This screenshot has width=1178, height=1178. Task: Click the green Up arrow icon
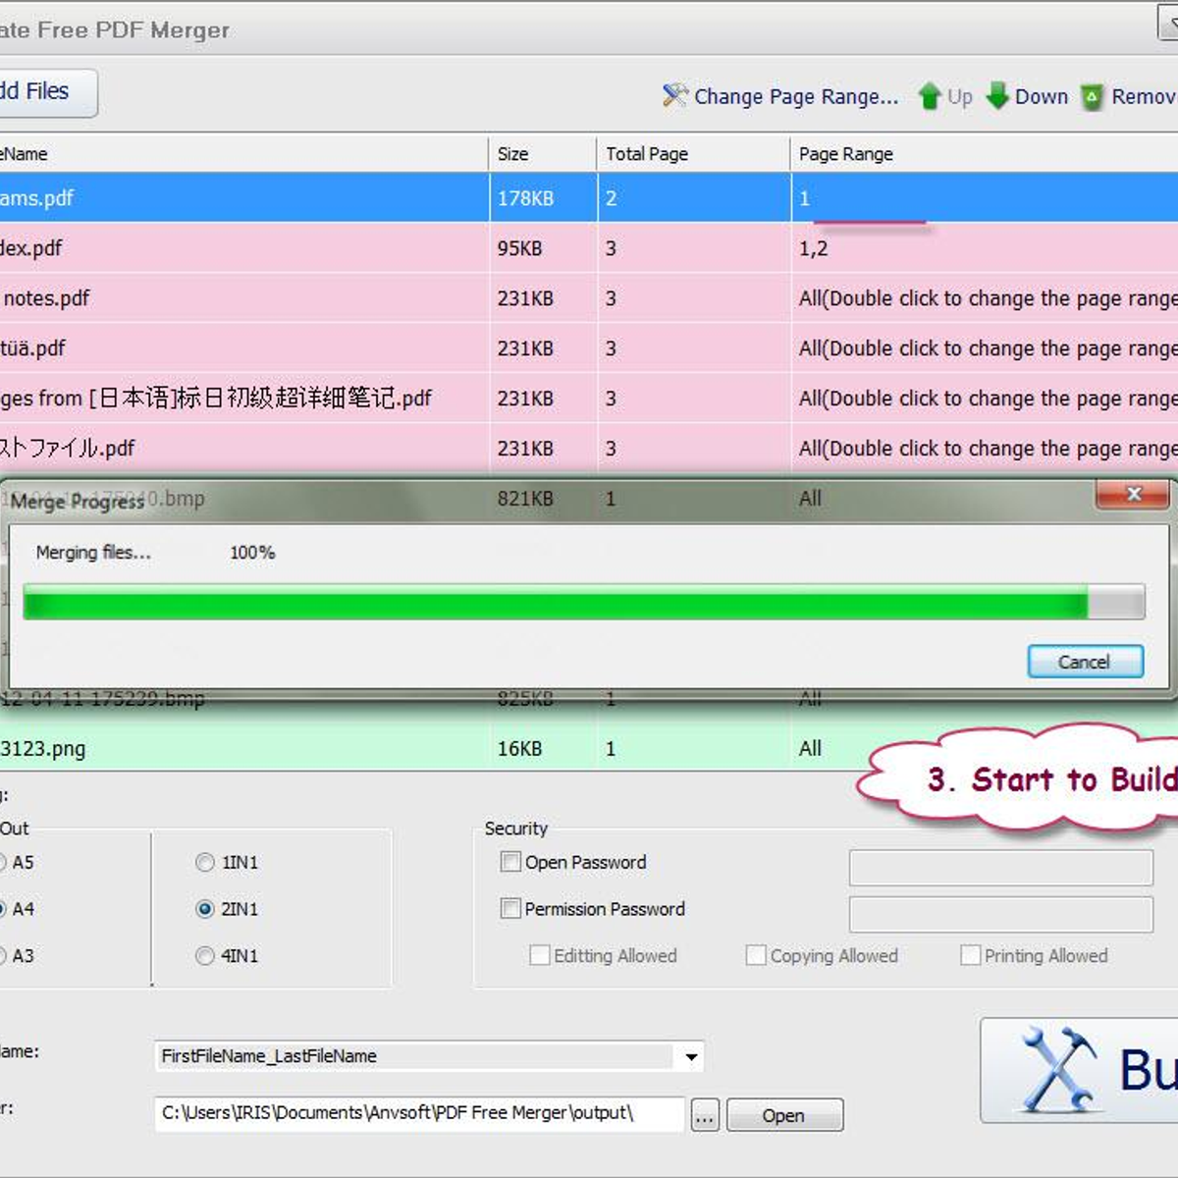coord(930,96)
